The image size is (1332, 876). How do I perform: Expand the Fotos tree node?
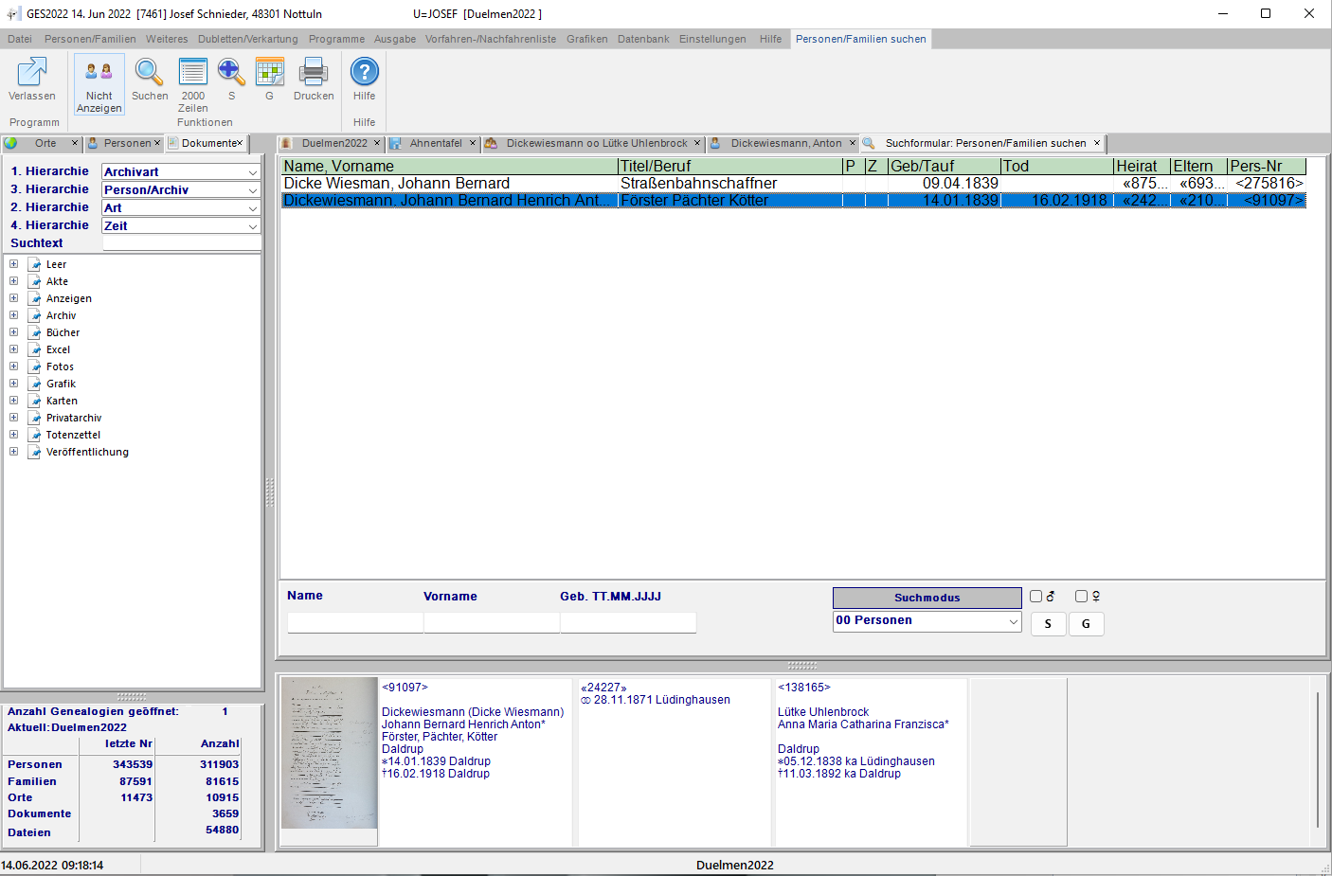tap(13, 366)
